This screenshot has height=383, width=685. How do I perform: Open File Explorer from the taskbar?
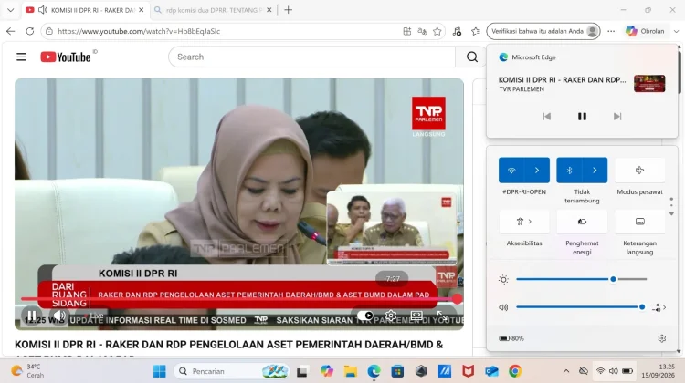351,371
